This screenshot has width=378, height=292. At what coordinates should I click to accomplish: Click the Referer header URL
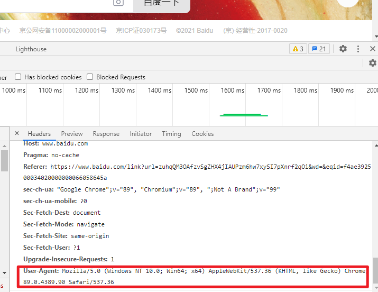pos(197,172)
